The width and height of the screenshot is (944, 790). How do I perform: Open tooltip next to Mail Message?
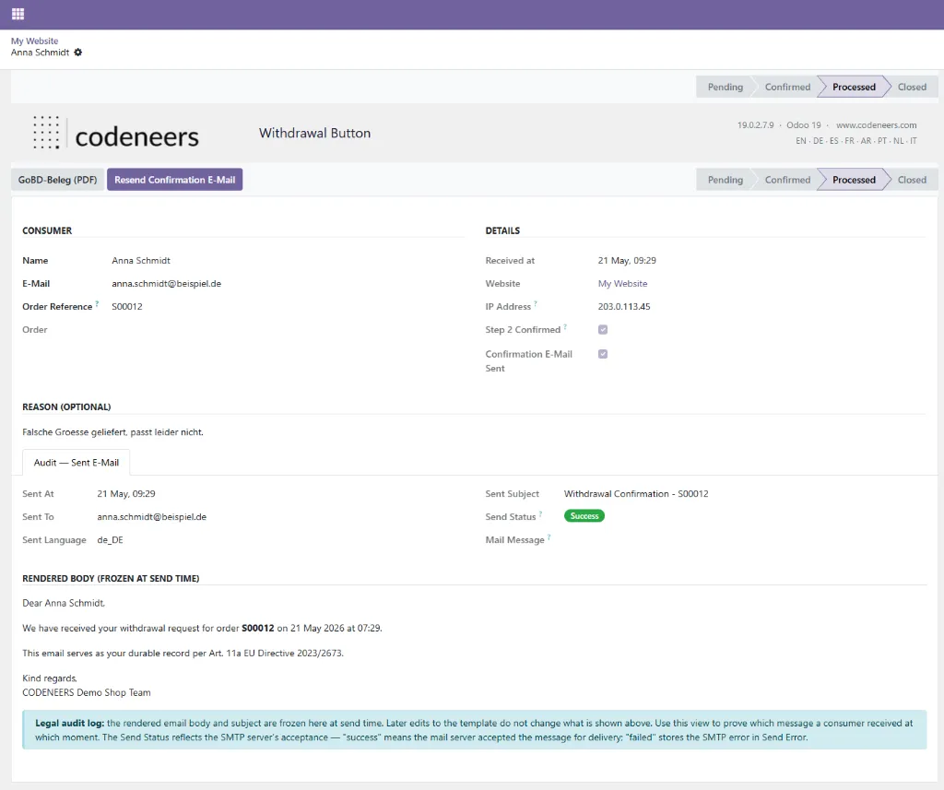point(549,536)
